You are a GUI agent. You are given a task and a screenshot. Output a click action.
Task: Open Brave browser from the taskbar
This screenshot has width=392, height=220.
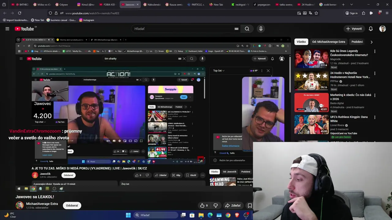pyautogui.click(x=237, y=215)
